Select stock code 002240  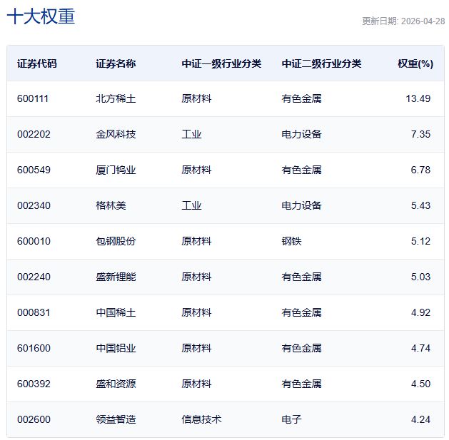pyautogui.click(x=34, y=277)
